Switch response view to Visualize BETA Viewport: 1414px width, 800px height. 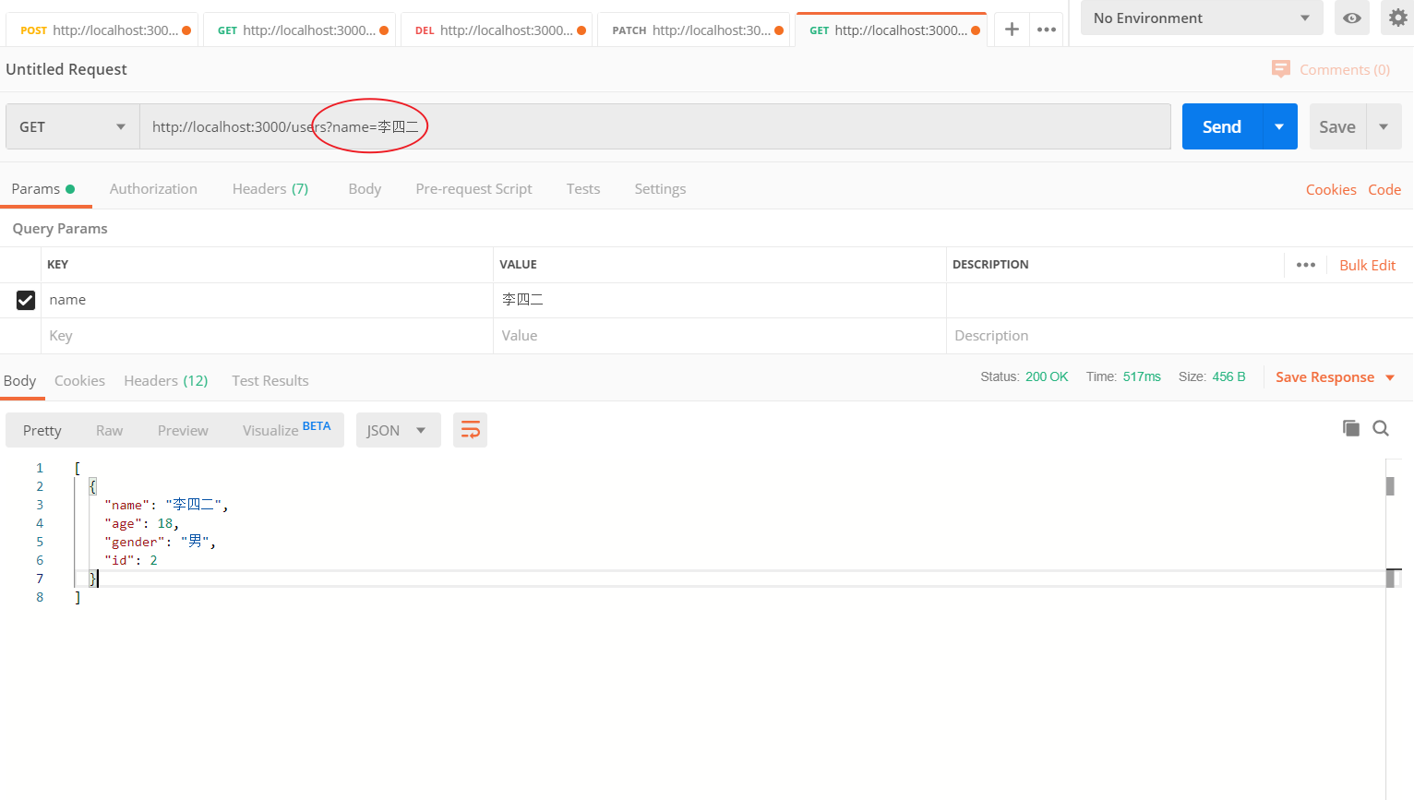(x=286, y=430)
